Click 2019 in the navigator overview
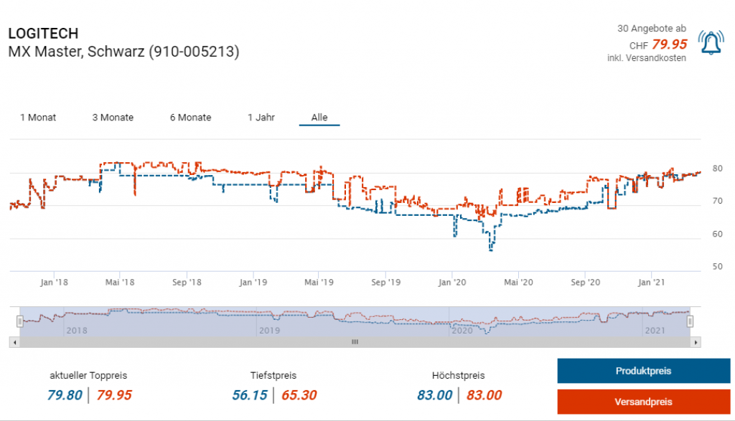Screen dimensions: 735x421 coord(268,331)
